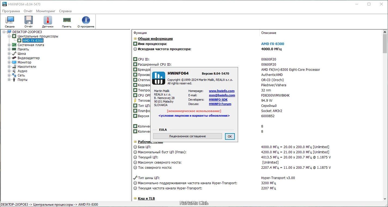
Task: Select the AMD FX-8300 processor tree item
Action: 33,41
